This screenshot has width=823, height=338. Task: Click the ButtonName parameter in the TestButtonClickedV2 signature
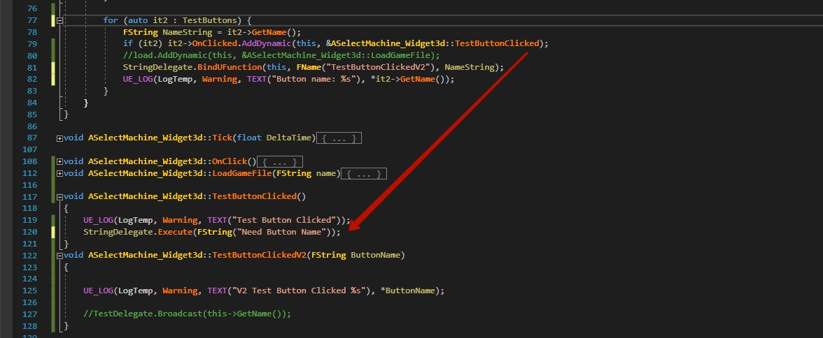click(x=377, y=256)
